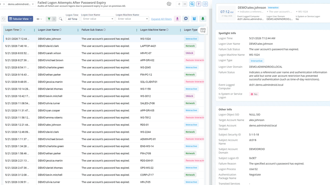Click the Network badge in WS-2244 row
This screenshot has width=330, height=185.
click(x=190, y=132)
